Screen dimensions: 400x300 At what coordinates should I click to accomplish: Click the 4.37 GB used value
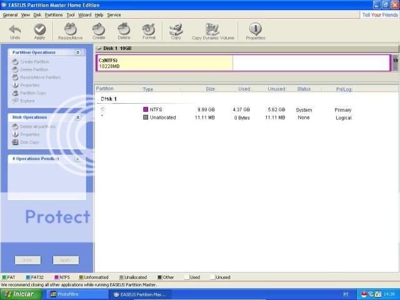point(241,110)
